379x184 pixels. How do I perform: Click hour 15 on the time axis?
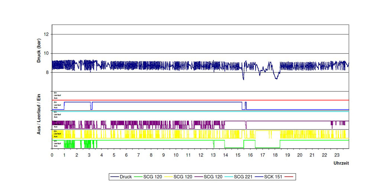click(238, 155)
